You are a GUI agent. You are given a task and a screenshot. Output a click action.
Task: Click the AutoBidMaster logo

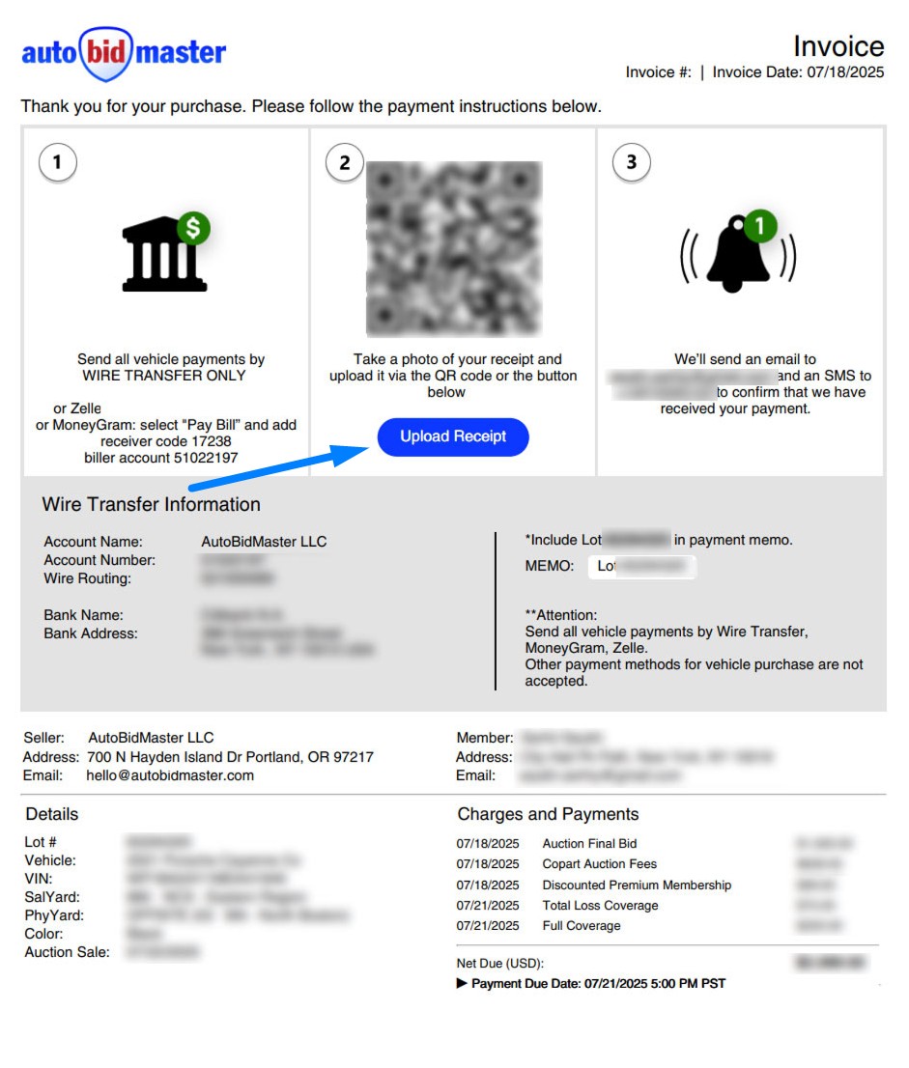tap(124, 53)
